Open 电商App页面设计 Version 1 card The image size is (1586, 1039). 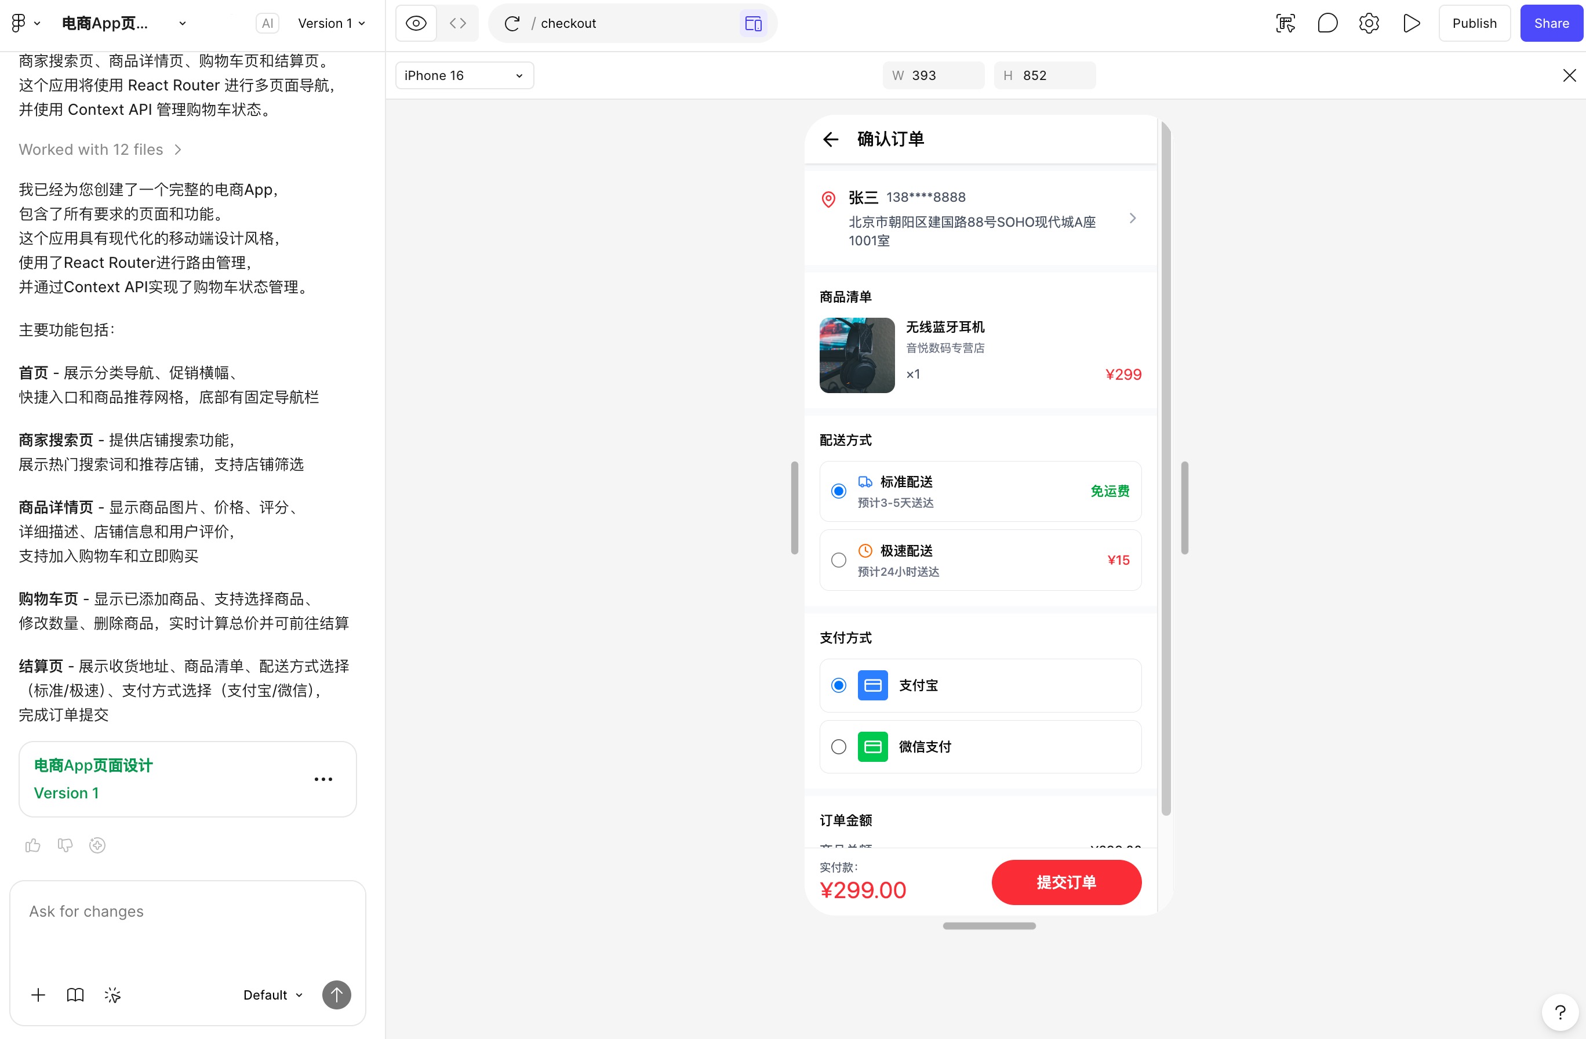pyautogui.click(x=188, y=779)
